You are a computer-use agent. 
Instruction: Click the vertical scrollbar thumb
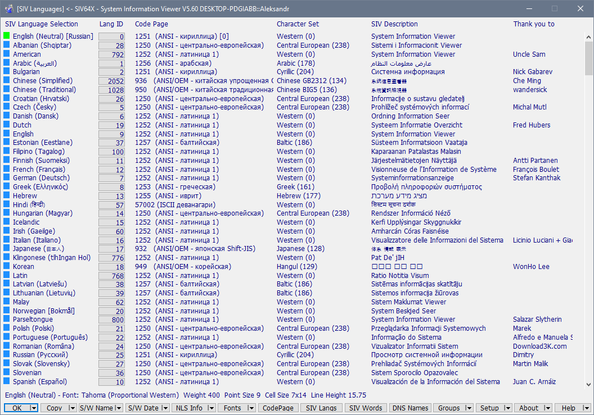pos(588,58)
